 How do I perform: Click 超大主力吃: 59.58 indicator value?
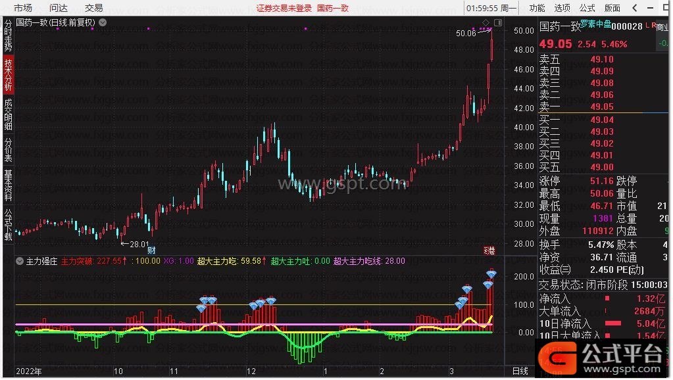point(232,261)
